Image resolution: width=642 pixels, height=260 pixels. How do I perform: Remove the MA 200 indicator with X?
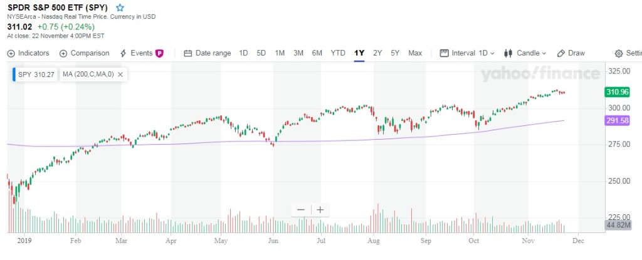point(120,75)
